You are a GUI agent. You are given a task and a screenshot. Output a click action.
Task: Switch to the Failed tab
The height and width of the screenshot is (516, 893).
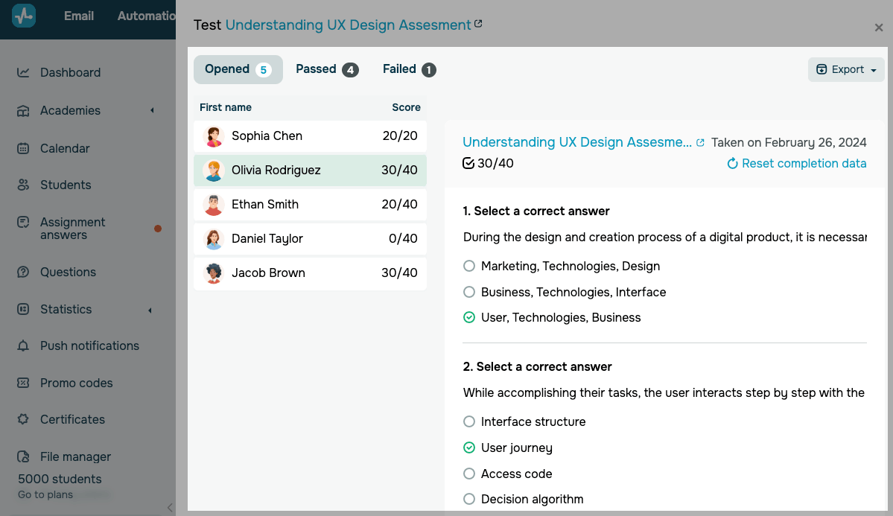pos(408,69)
